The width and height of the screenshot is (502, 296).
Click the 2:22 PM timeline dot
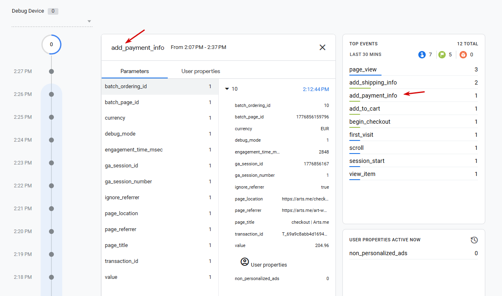point(51,186)
